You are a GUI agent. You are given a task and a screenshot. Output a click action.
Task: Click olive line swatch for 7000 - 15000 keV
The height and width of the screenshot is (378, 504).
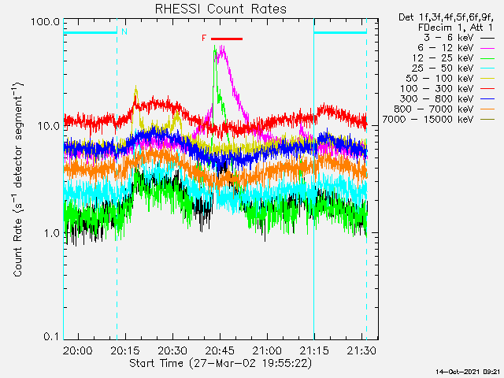tap(487, 120)
